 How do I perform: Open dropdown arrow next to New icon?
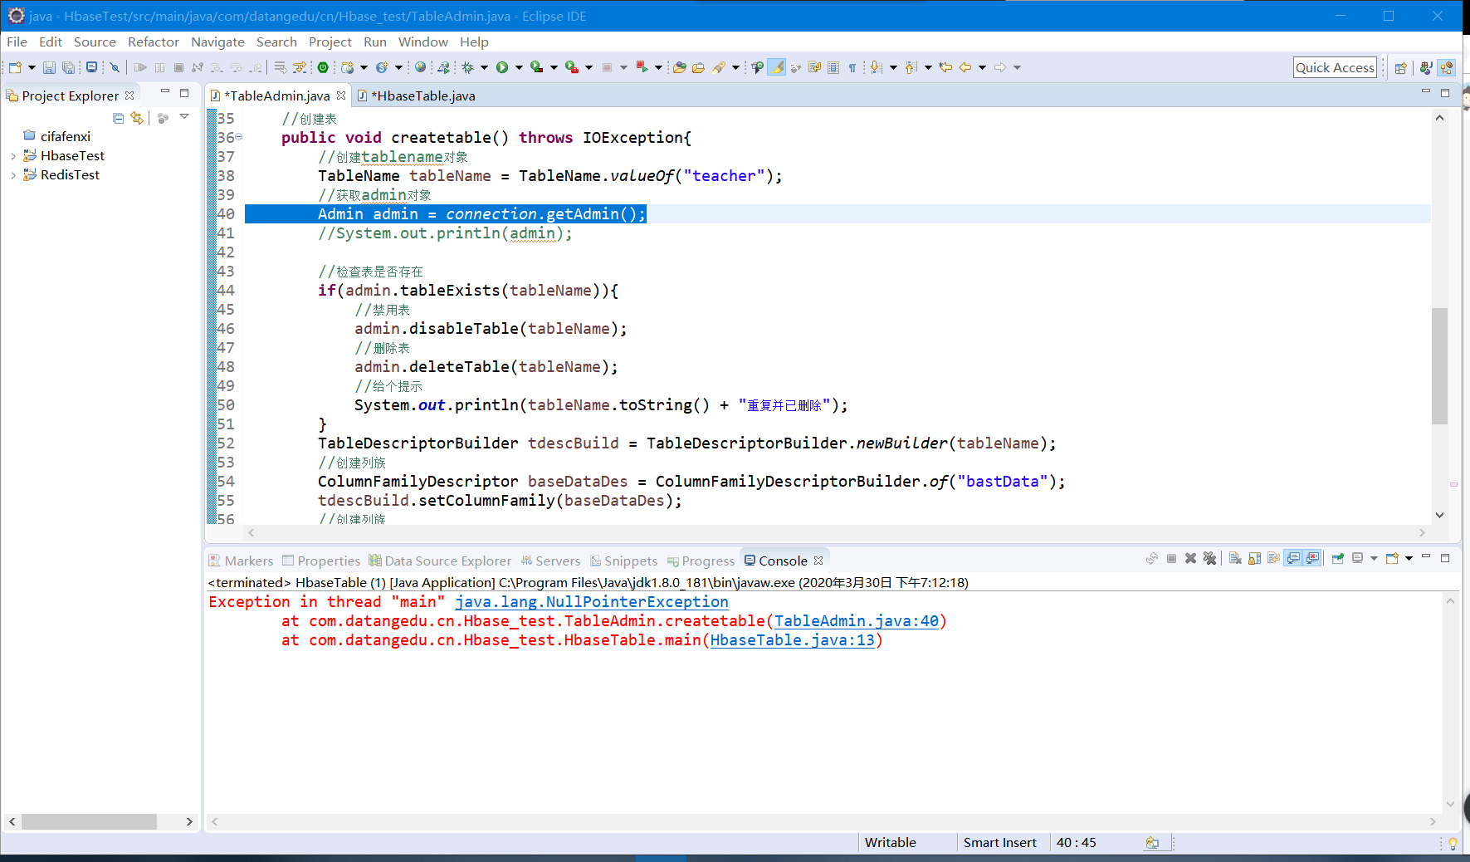32,67
